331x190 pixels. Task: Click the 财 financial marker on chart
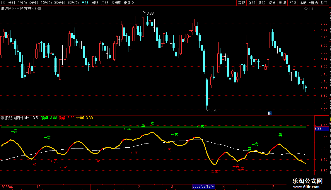tap(270, 113)
